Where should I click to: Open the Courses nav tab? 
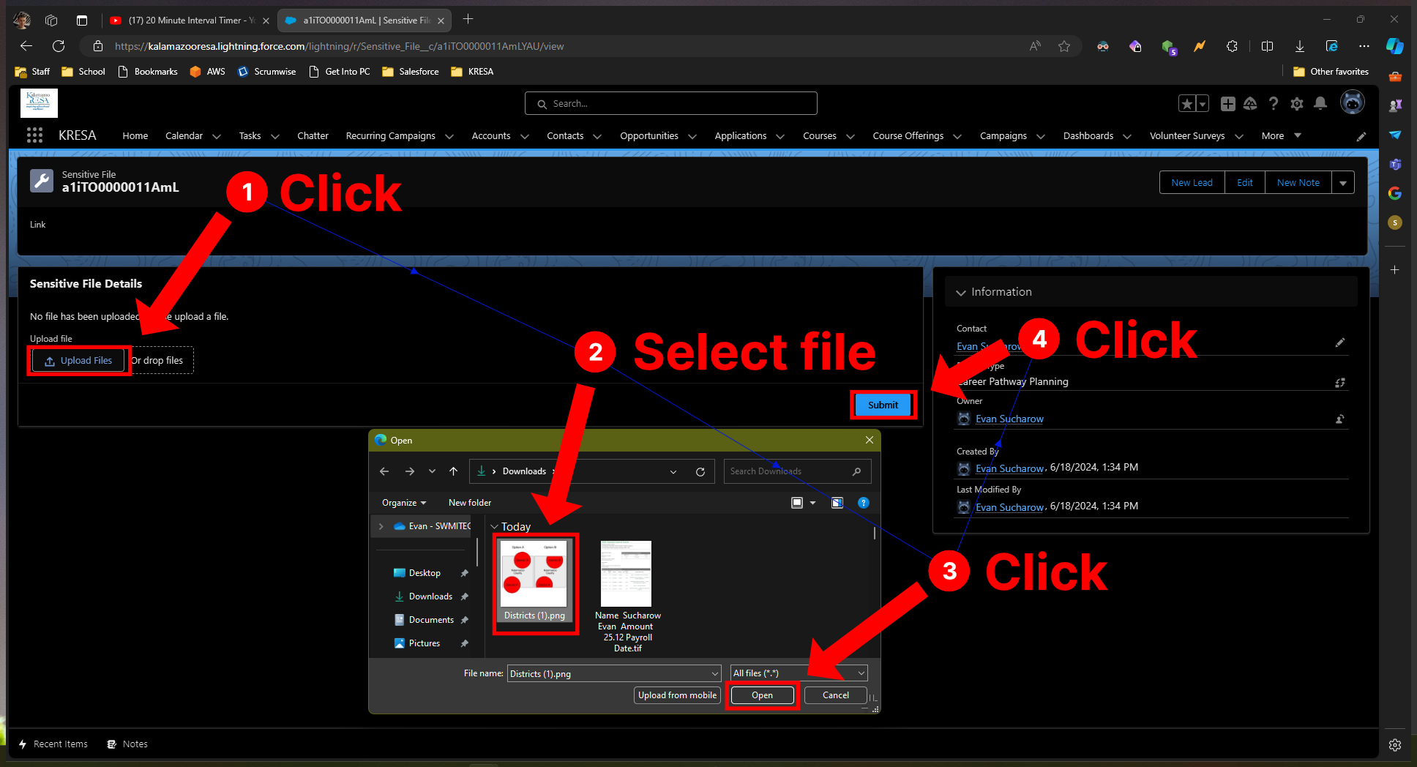[x=820, y=136]
